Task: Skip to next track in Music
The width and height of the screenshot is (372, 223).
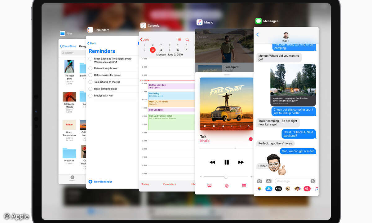Action: (241, 162)
